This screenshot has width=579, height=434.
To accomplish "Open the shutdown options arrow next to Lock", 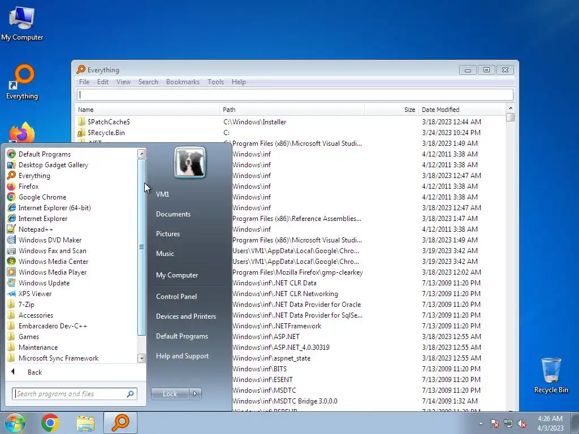I will click(x=195, y=394).
